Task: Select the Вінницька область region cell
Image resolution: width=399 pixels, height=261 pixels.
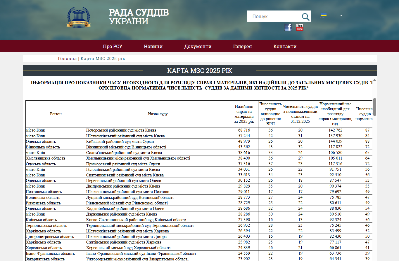Action: click(x=43, y=147)
